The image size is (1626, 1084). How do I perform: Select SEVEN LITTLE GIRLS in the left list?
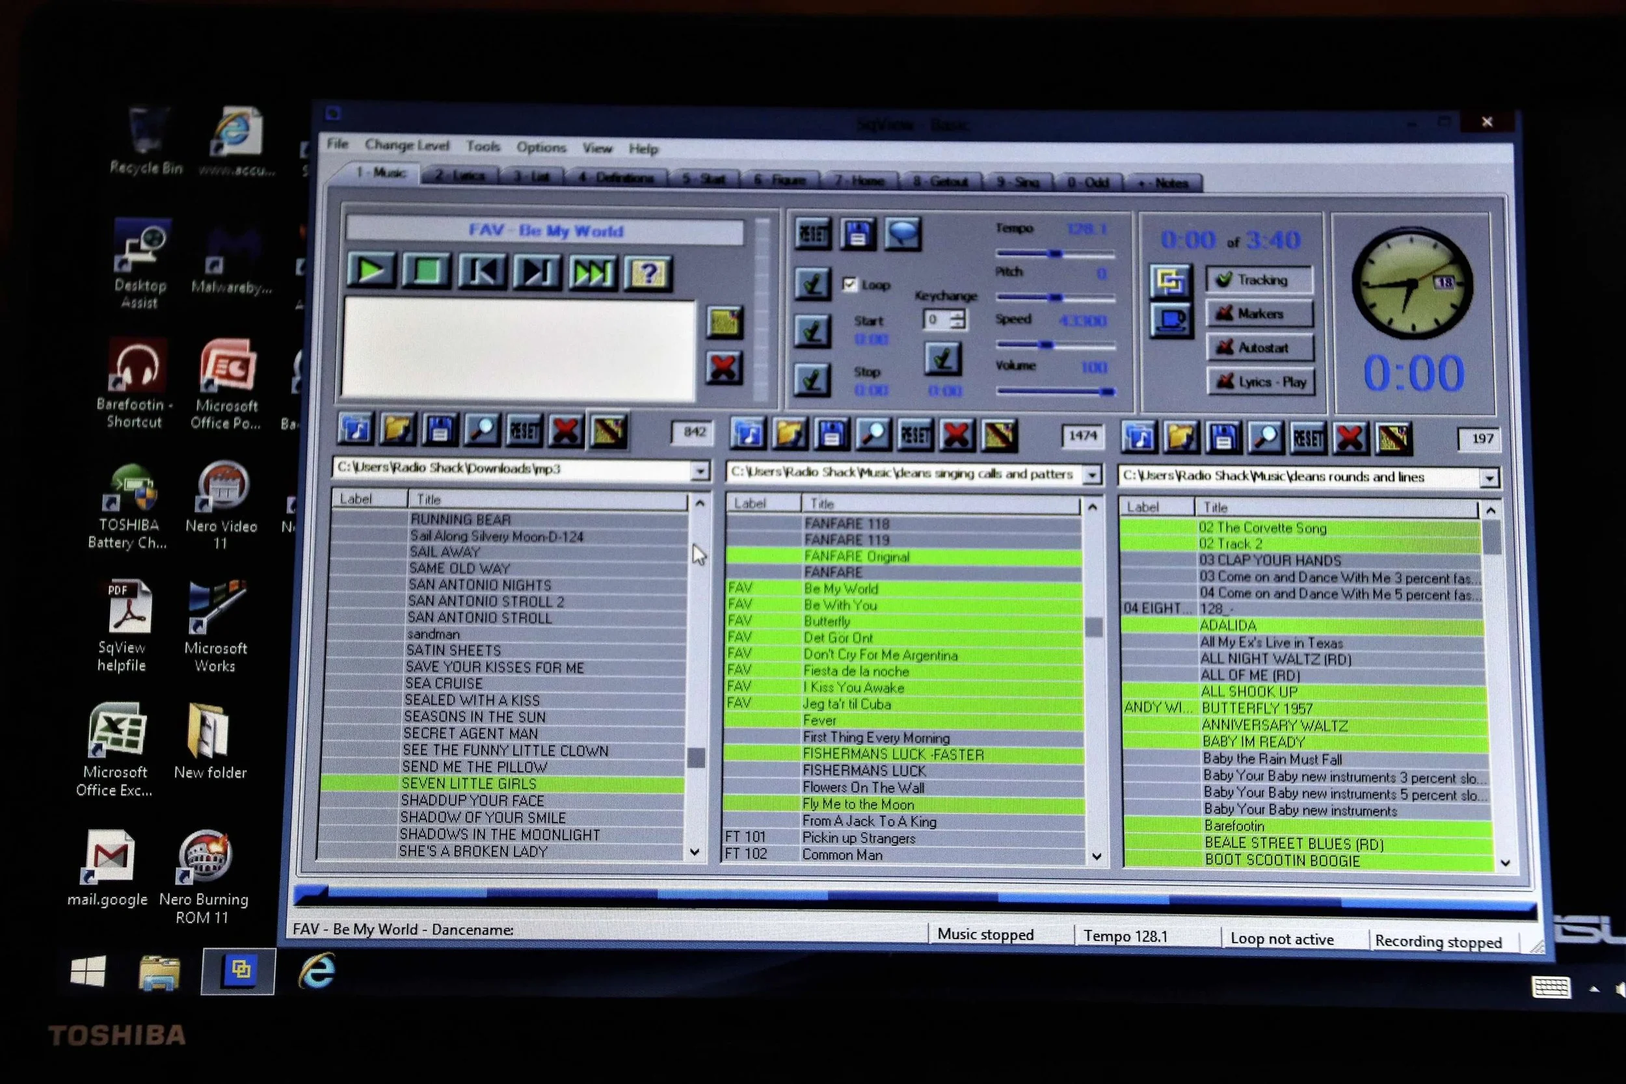tap(468, 784)
